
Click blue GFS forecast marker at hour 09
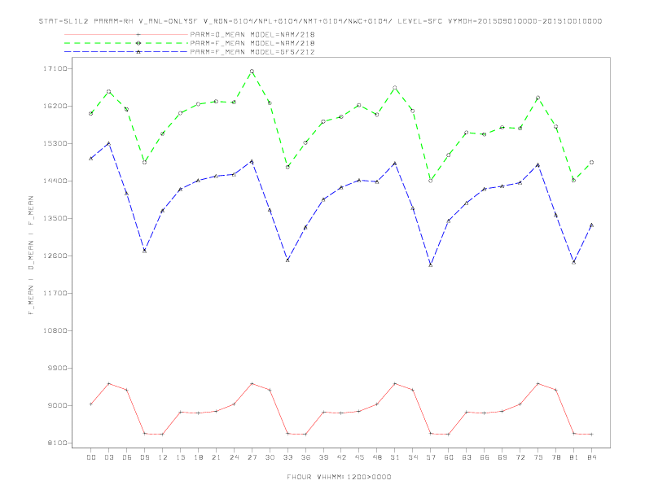coord(144,251)
